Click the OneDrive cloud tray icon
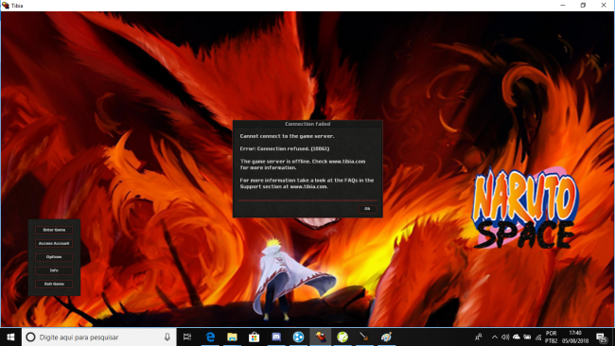Image resolution: width=615 pixels, height=346 pixels. pos(517,337)
